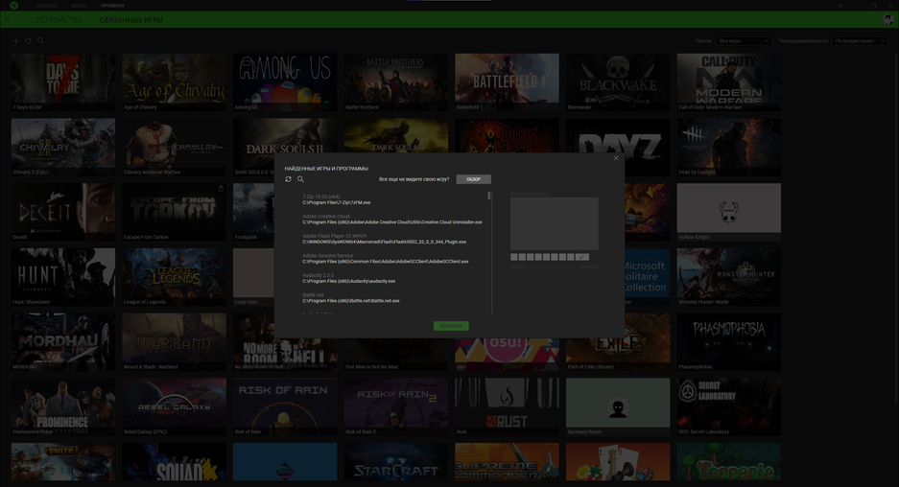Viewport: 899px width, 487px height.
Task: Open the MORDHAU game tile
Action: click(63, 341)
